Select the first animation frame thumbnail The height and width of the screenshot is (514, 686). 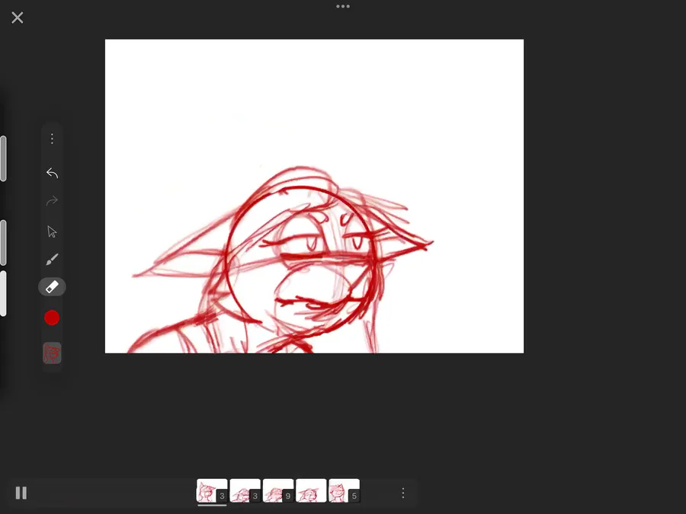pos(212,490)
